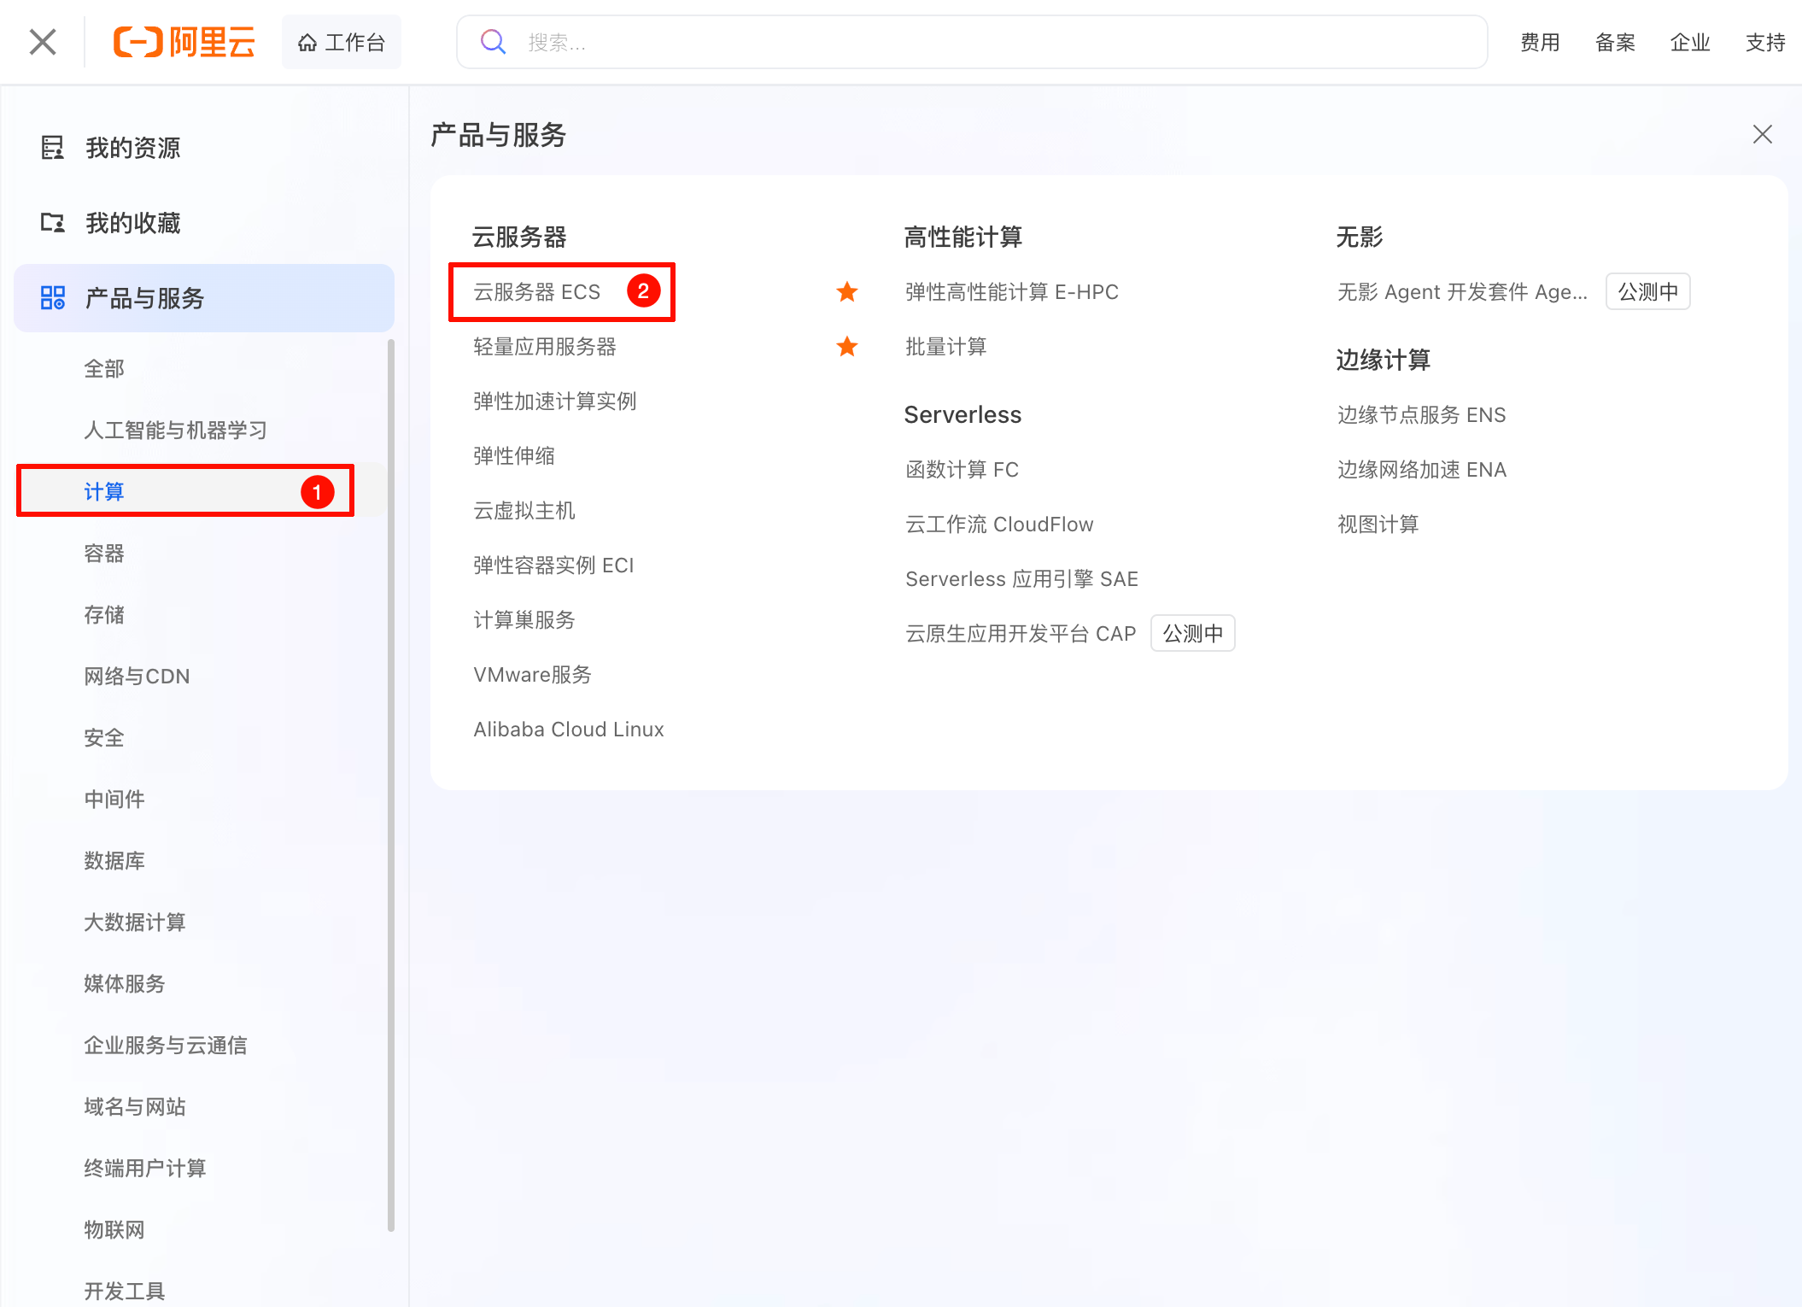1802x1307 pixels.
Task: Open 我的资源 from the sidebar
Action: pos(132,148)
